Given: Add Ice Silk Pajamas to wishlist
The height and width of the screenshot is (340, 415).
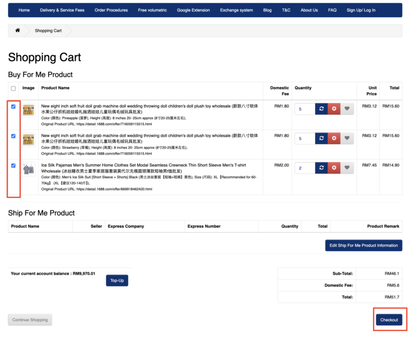Looking at the screenshot, I should 347,168.
